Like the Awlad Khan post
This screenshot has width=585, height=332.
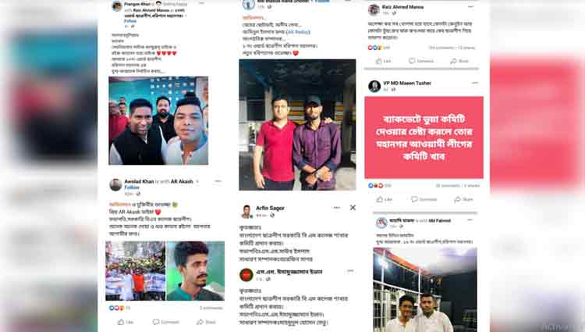[126, 322]
